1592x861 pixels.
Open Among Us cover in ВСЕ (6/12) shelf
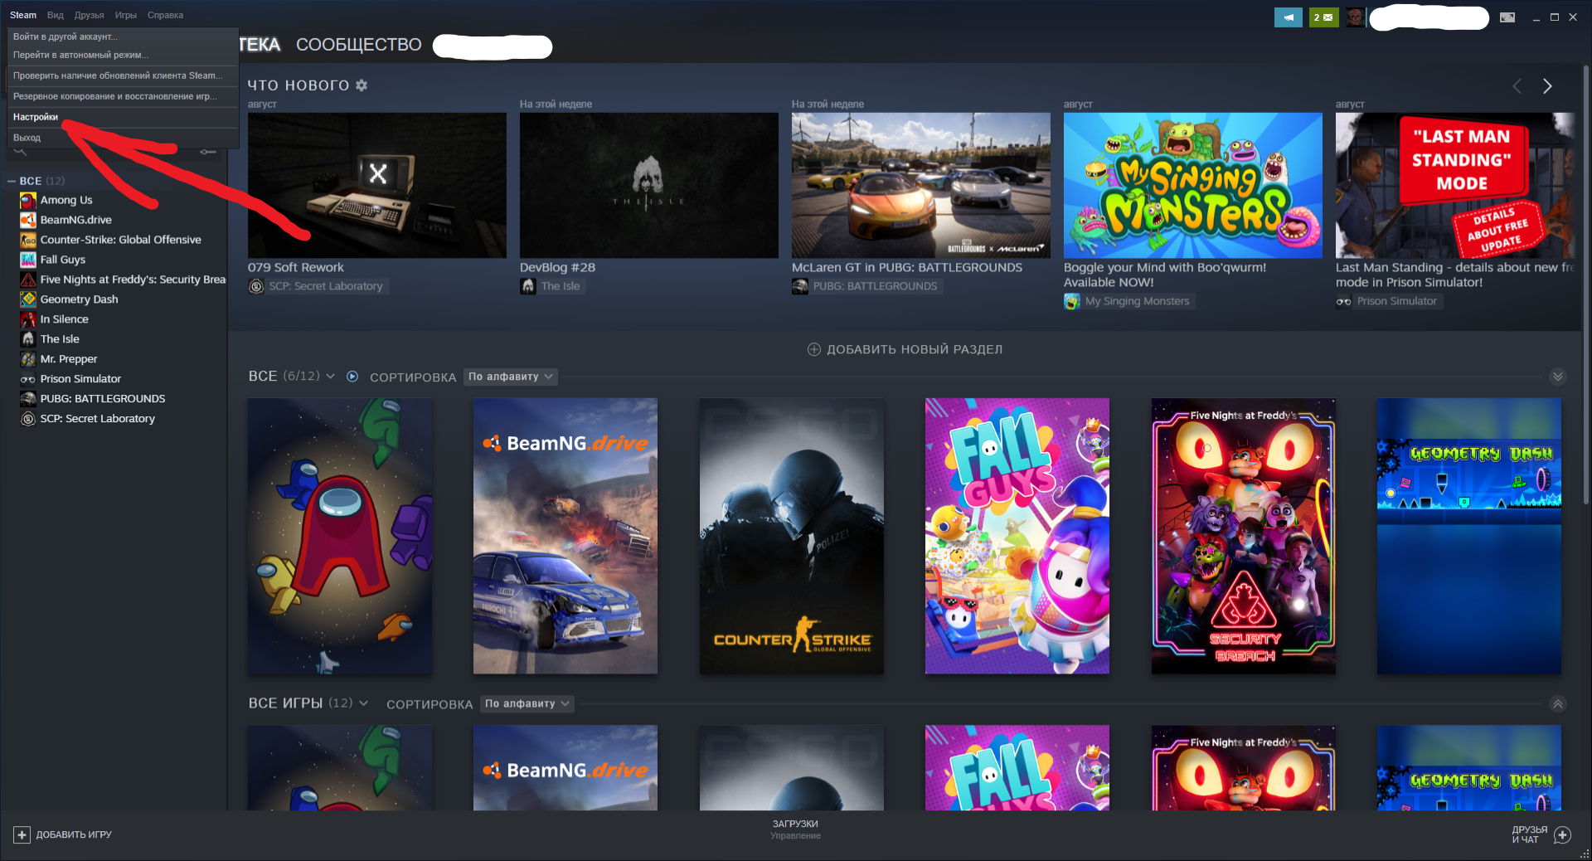click(x=340, y=536)
